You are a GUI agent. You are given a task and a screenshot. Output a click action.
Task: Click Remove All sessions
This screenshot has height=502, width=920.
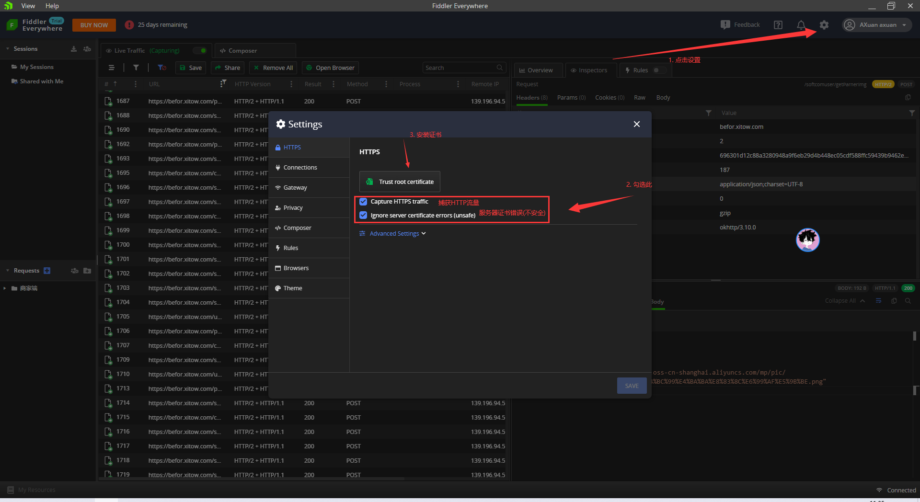point(273,68)
